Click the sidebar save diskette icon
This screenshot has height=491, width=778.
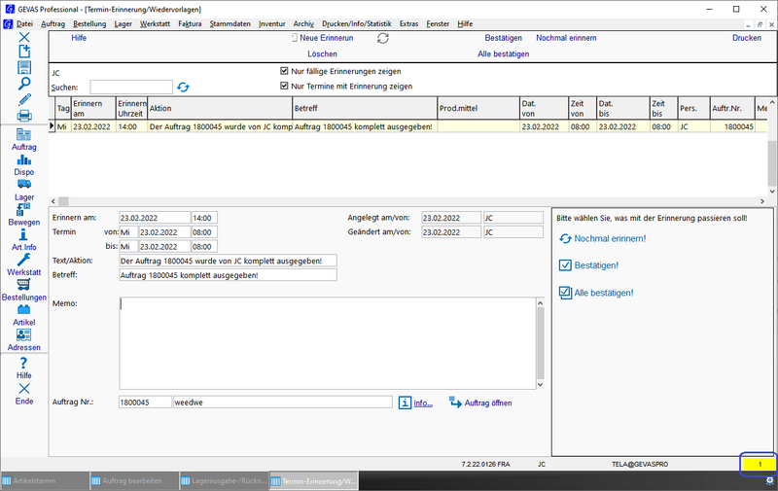[x=24, y=67]
